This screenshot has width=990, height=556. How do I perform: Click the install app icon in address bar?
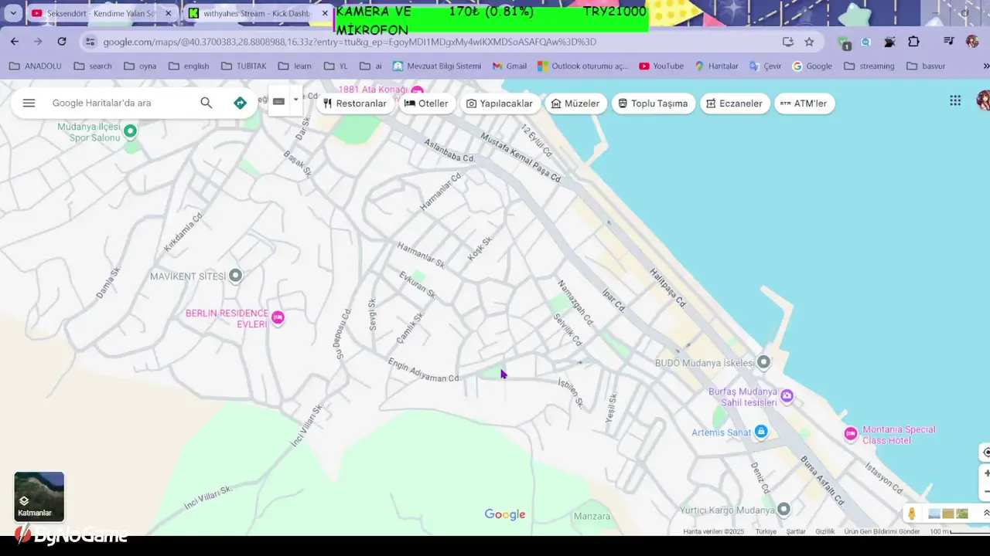tap(787, 42)
